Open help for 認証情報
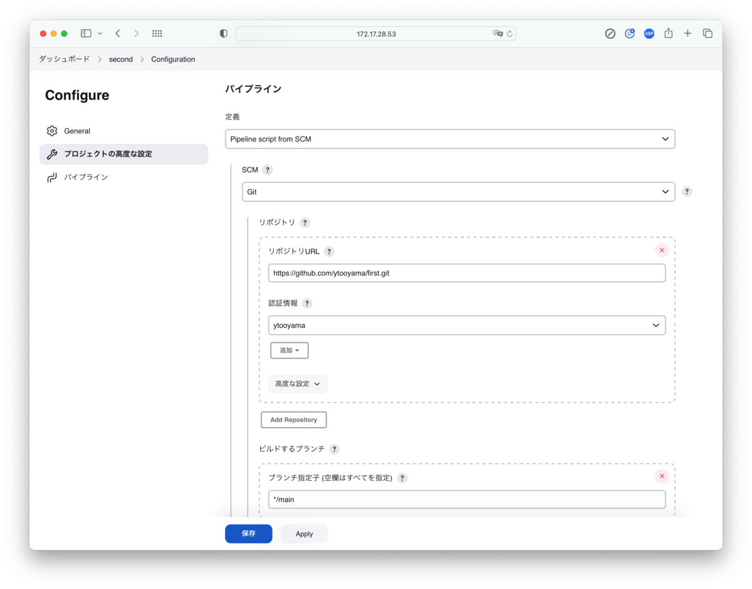This screenshot has width=752, height=589. [307, 304]
